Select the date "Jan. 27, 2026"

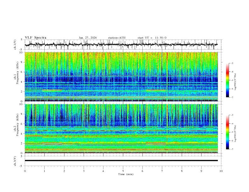click(x=88, y=38)
